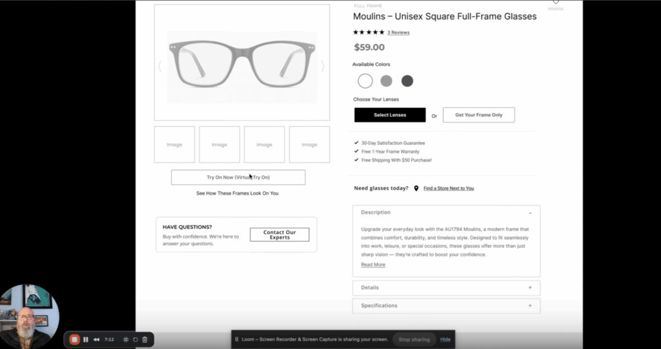This screenshot has width=661, height=349.
Task: Click the black Select Lenses button
Action: [x=390, y=115]
